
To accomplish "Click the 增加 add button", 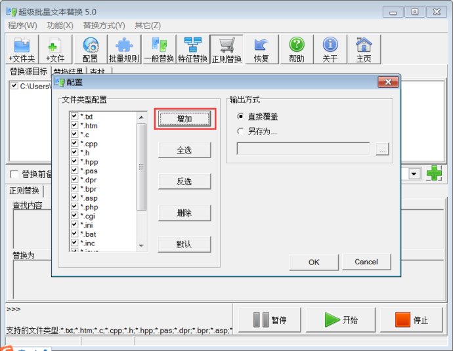I will [184, 119].
